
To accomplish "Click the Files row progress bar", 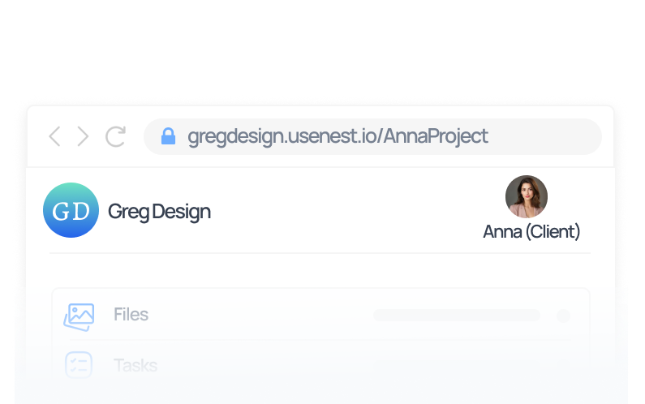I will click(x=456, y=316).
